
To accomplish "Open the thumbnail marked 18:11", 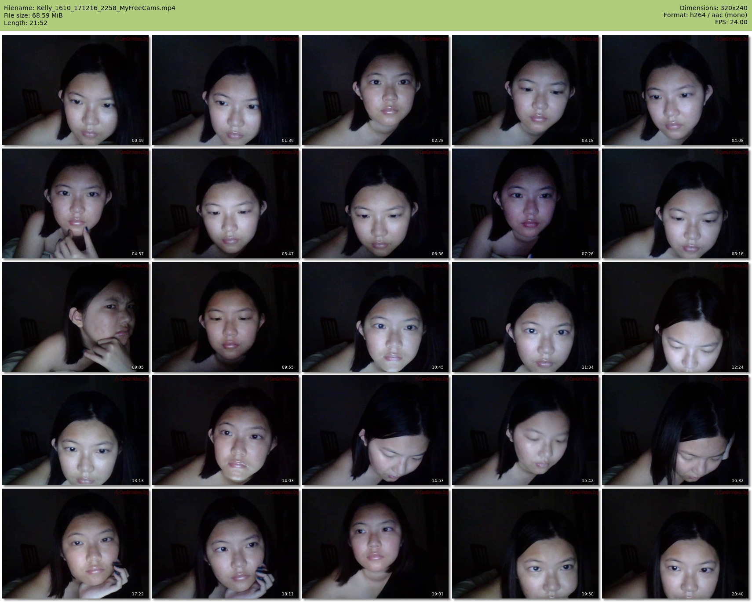I will pyautogui.click(x=226, y=544).
